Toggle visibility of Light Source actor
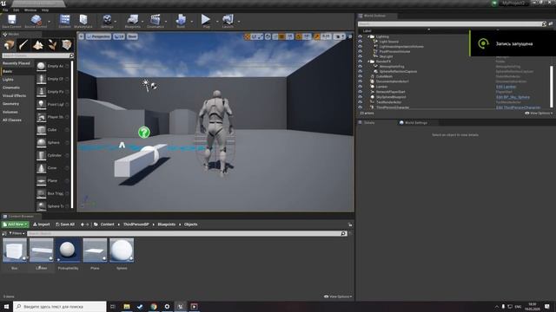556x312 pixels. pyautogui.click(x=361, y=42)
